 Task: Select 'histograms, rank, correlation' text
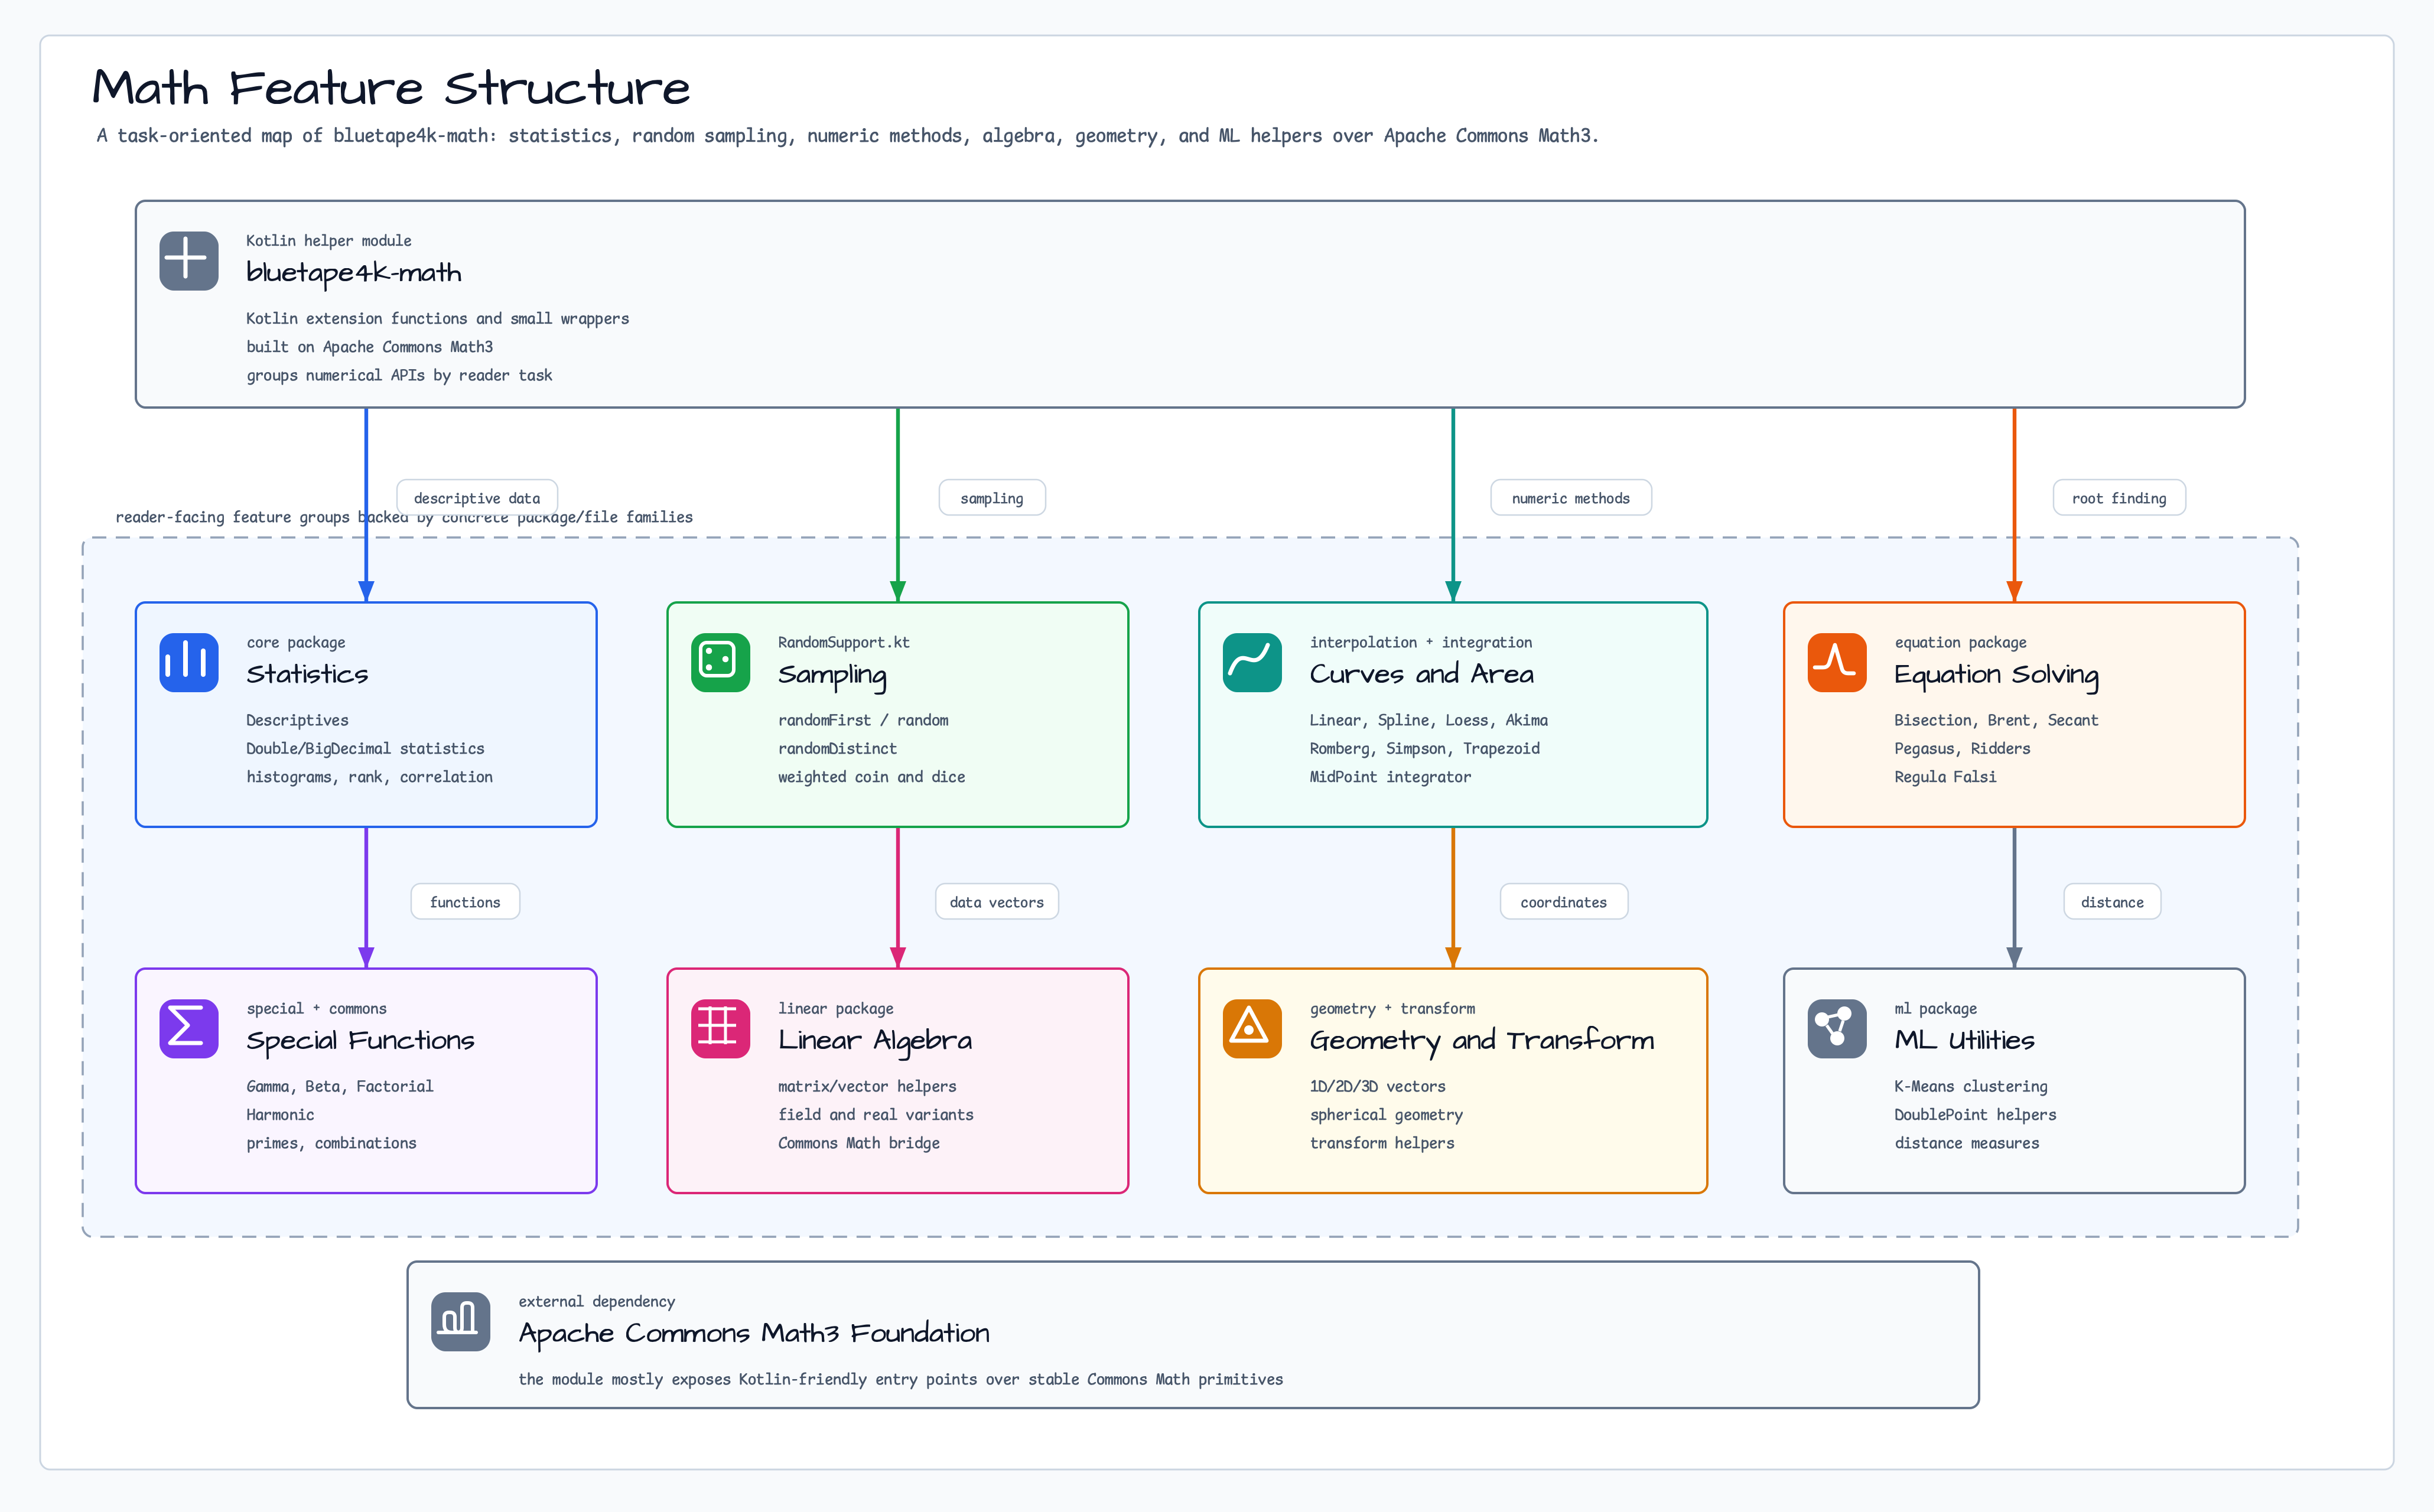point(369,777)
